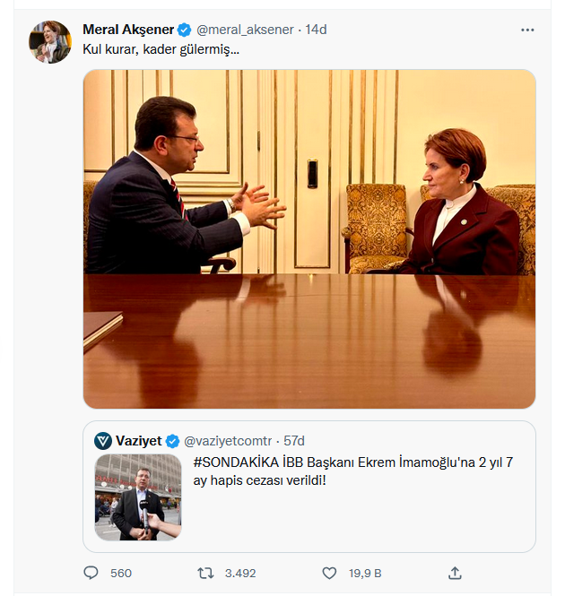Click the 14d tweet timestamp
This screenshot has height=596, width=565.
316,30
